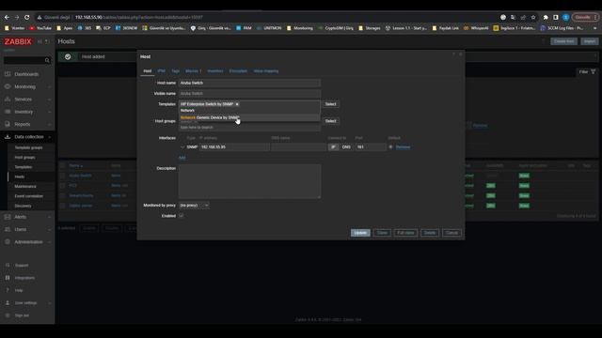The image size is (602, 338).
Task: Expand the Reports sidebar section
Action: coord(50,125)
